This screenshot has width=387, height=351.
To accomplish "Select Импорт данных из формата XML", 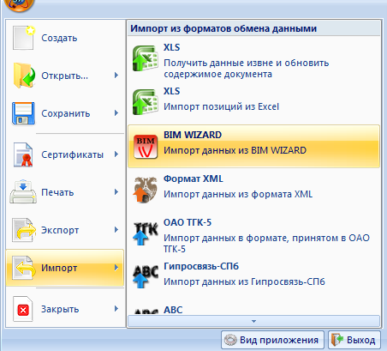I will pos(253,190).
